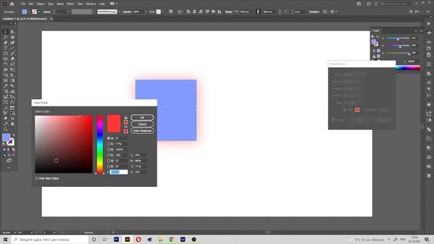Select the R (red) radio button
434x244 pixels.
pyautogui.click(x=108, y=155)
